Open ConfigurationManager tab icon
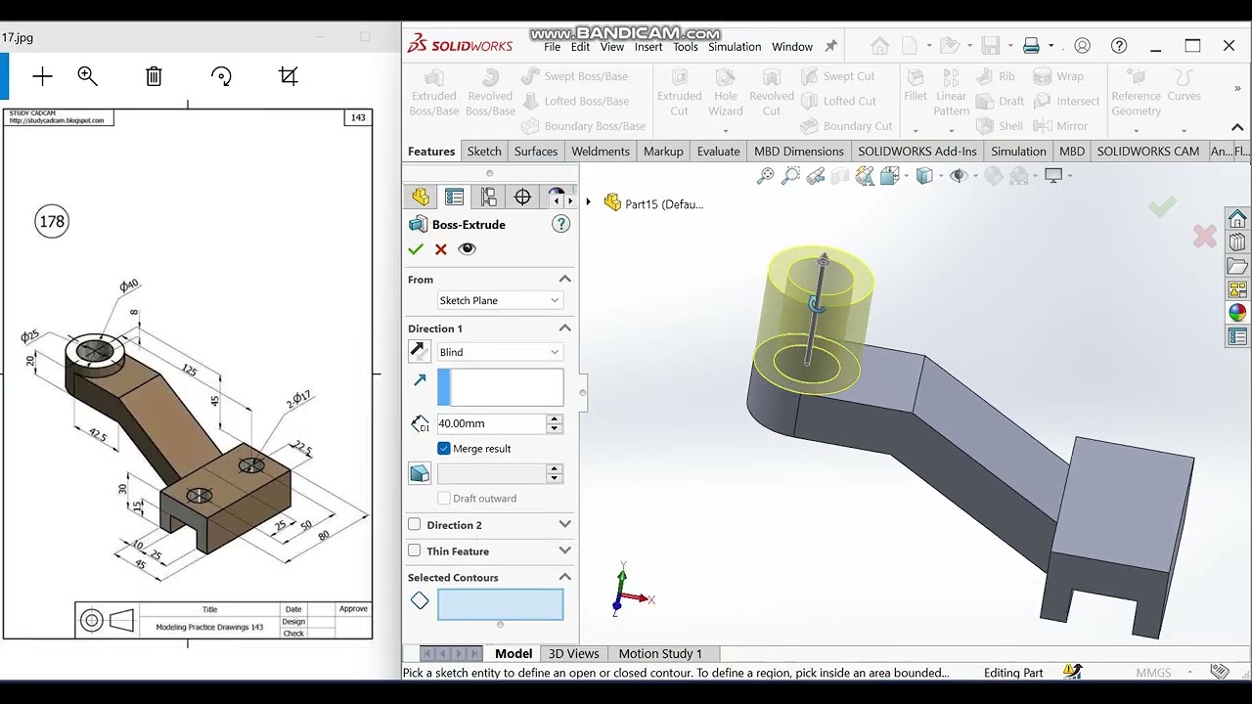The width and height of the screenshot is (1252, 704). [x=488, y=197]
